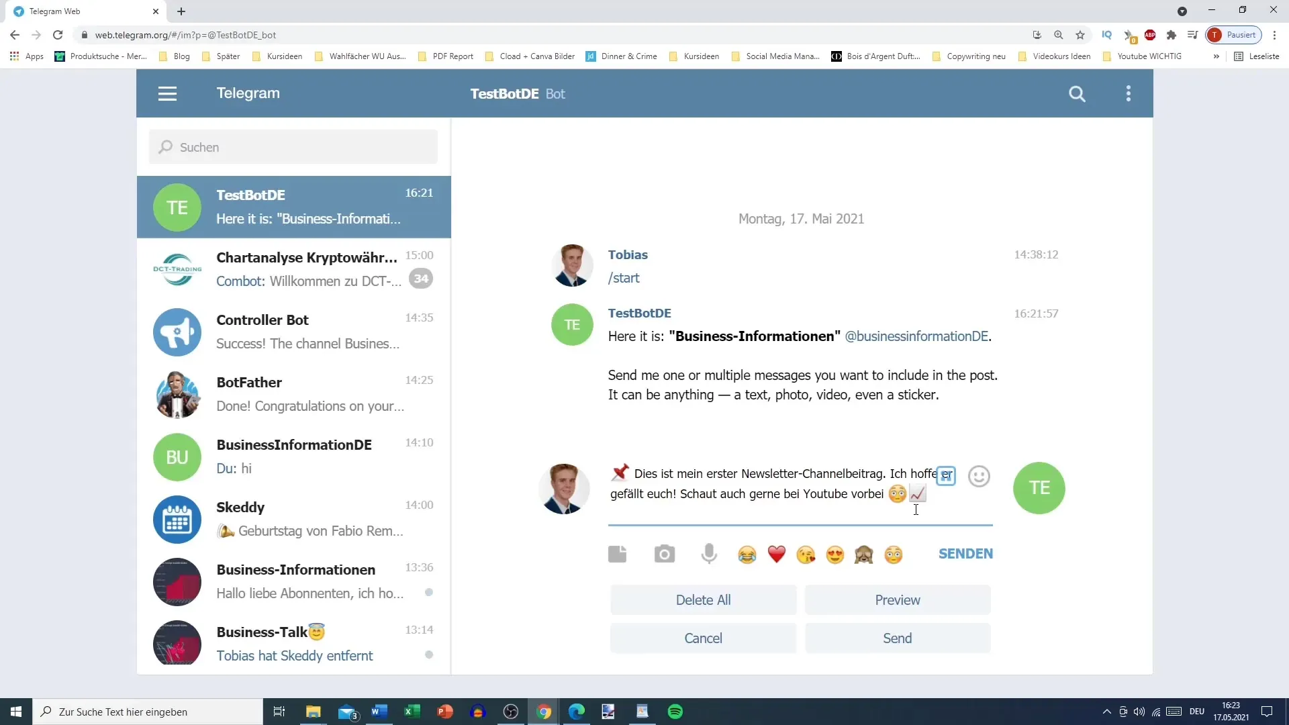
Task: Record voice message with microphone icon
Action: 709,554
